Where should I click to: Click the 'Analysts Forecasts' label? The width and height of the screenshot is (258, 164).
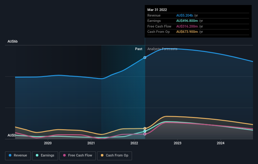point(162,49)
